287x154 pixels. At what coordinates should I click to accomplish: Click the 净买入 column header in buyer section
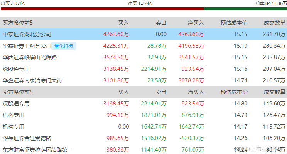[196, 23]
